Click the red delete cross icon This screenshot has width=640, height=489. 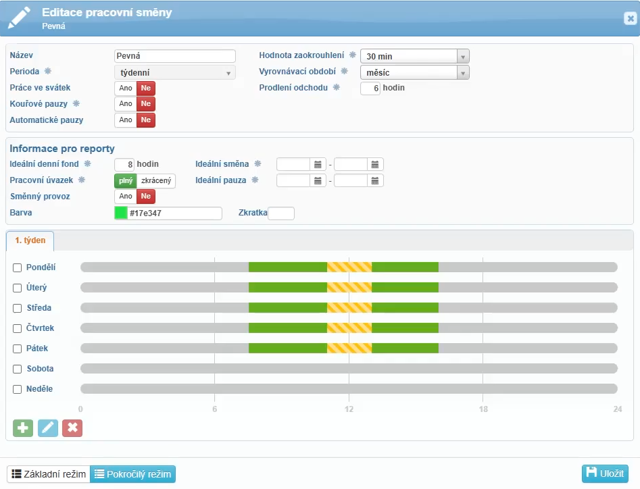(72, 428)
